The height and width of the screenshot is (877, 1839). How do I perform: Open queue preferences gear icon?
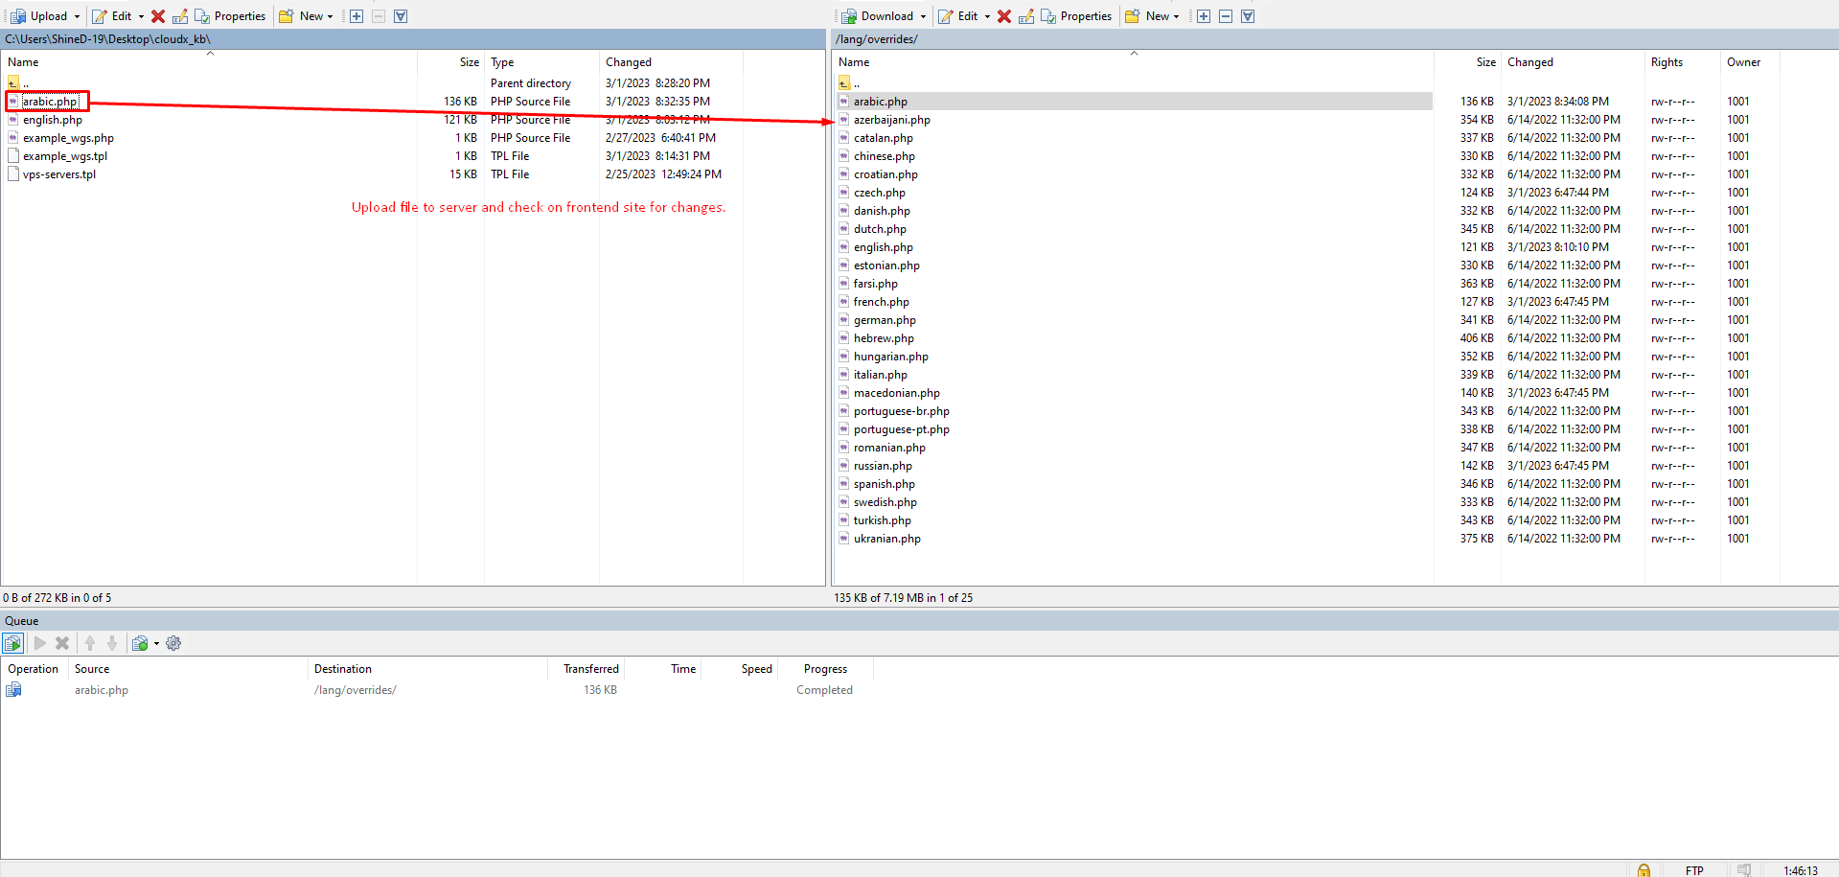point(173,643)
